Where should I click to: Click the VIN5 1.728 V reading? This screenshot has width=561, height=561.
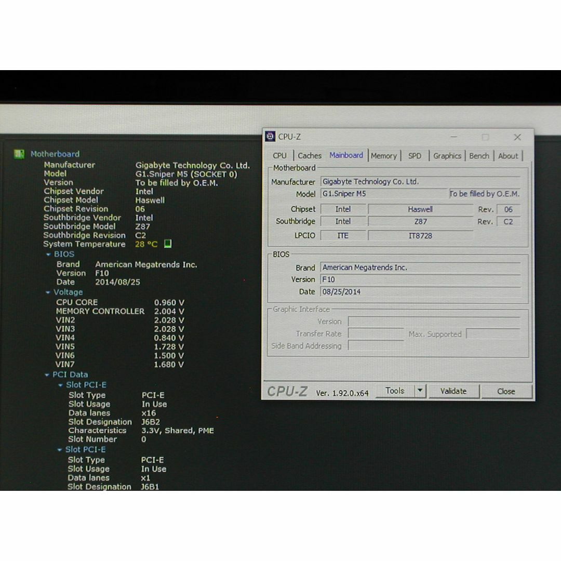pos(168,347)
